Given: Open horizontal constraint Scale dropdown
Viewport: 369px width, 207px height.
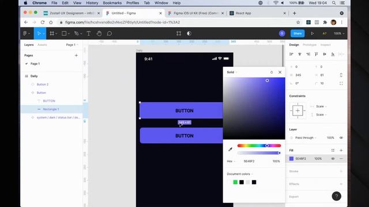Looking at the screenshot, I should tap(321, 106).
